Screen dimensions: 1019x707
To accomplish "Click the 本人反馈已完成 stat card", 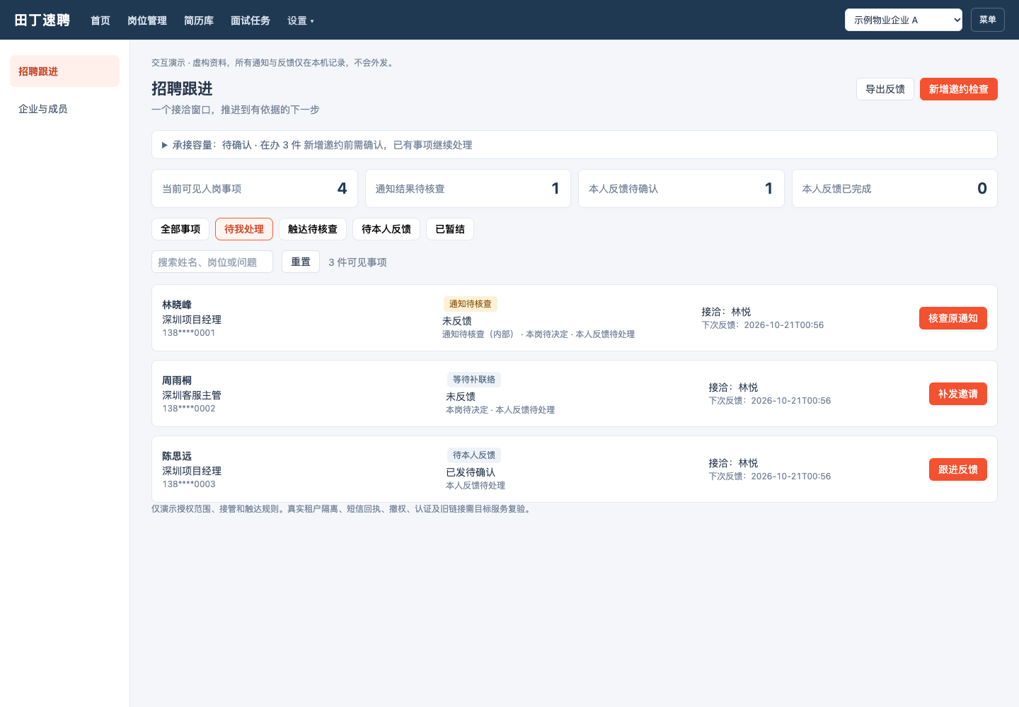I will click(x=894, y=189).
